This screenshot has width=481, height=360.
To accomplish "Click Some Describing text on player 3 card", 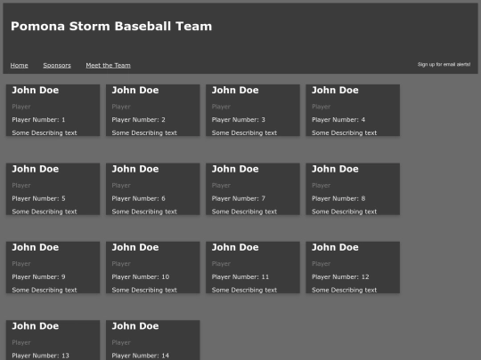I will click(x=244, y=132).
